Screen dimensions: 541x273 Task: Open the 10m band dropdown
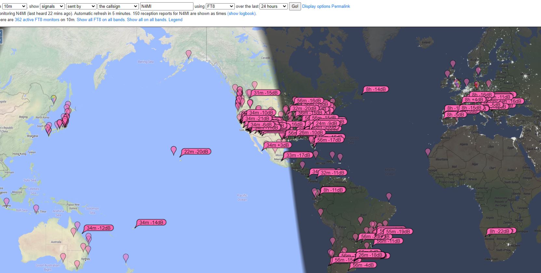pos(14,6)
